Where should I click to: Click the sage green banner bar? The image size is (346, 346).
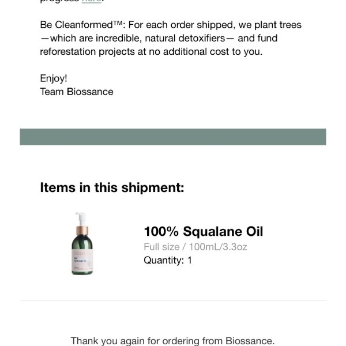(x=173, y=137)
